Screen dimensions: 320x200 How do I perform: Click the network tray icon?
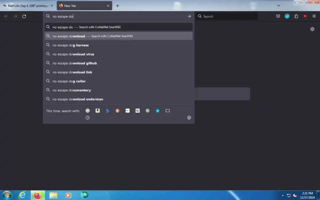(289, 195)
